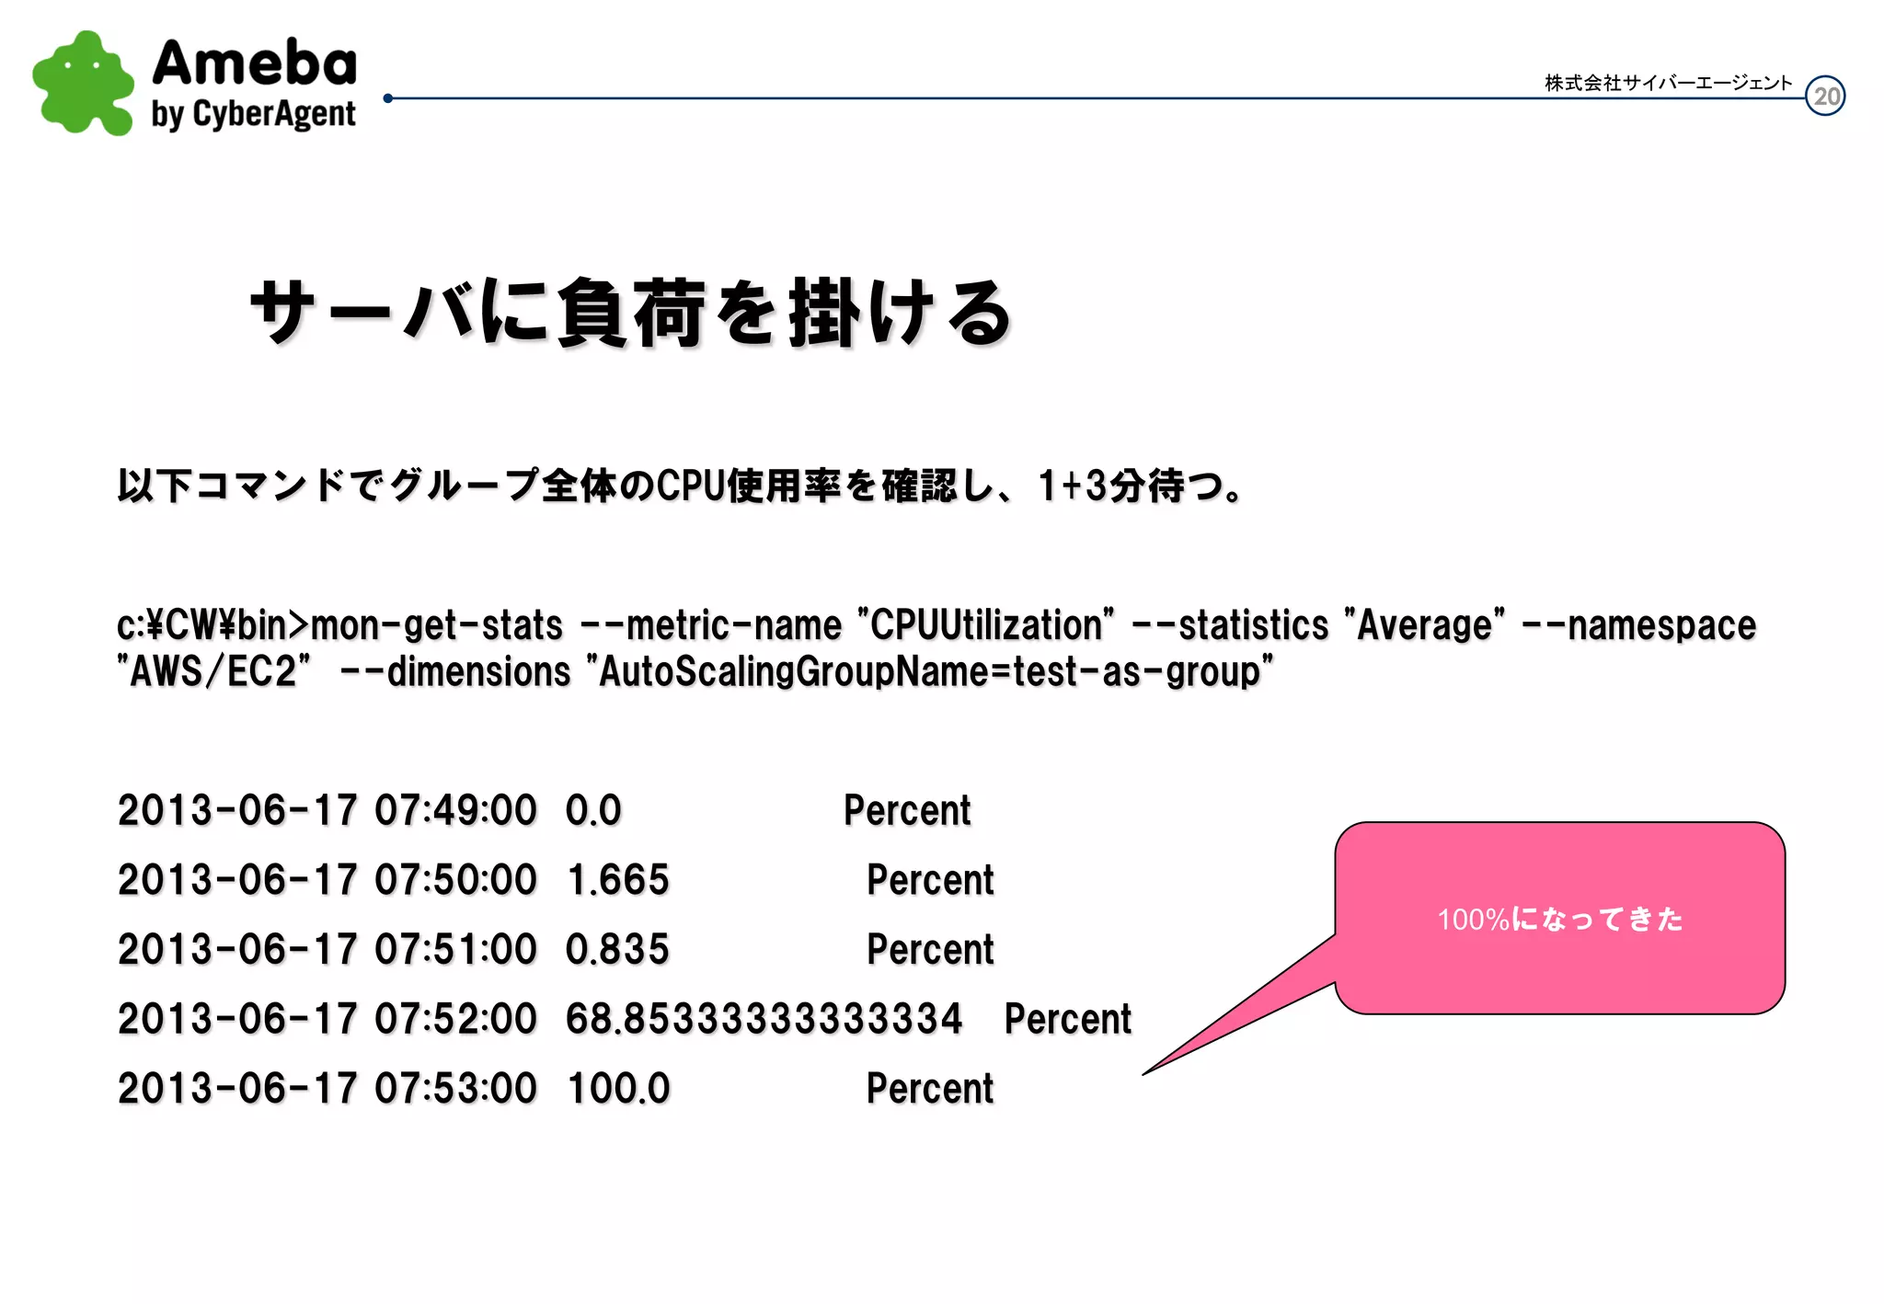Click 'Percent' in the 07:49:00 row
Image resolution: width=1884 pixels, height=1304 pixels.
pos(907,810)
